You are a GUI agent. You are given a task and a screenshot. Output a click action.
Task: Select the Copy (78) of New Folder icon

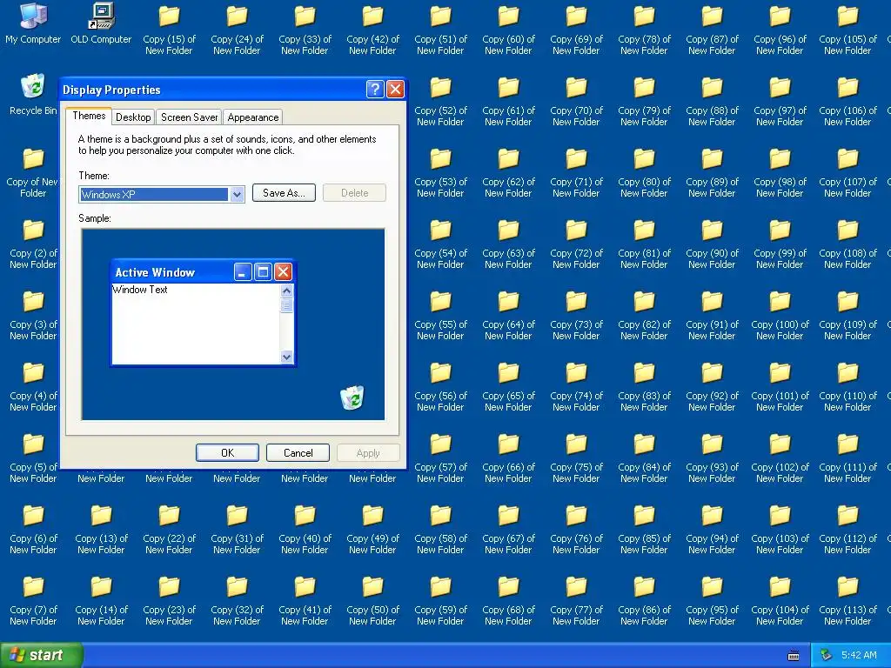(644, 30)
